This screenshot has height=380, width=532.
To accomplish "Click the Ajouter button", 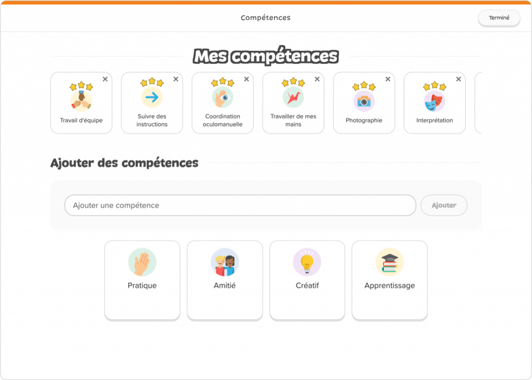I will [444, 206].
